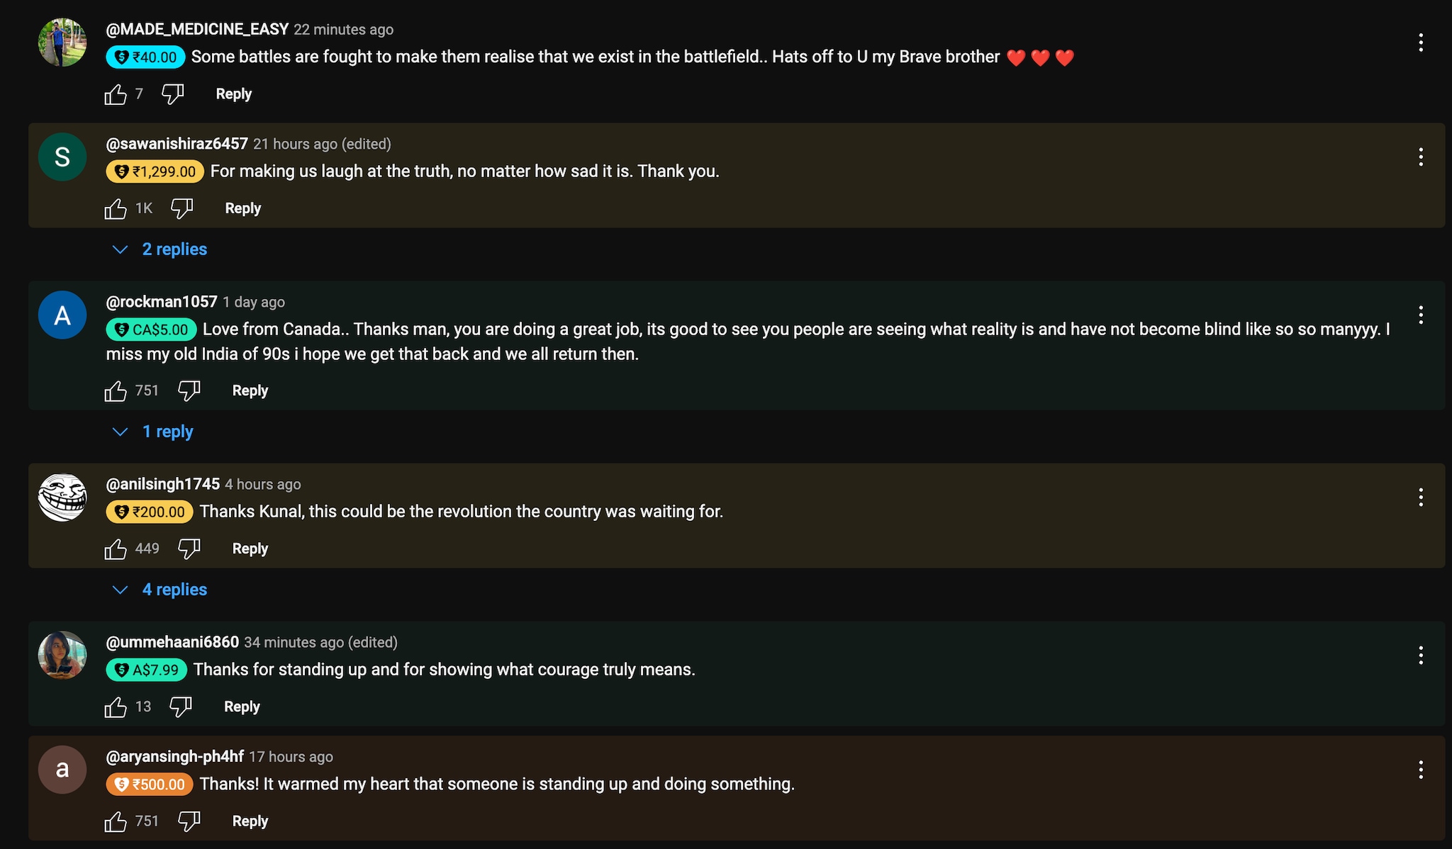The height and width of the screenshot is (849, 1452).
Task: Open more actions for @ummehaani6860's comment
Action: coord(1421,655)
